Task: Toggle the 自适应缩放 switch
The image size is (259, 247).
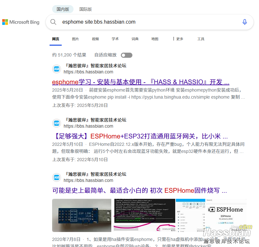Action: [127, 55]
